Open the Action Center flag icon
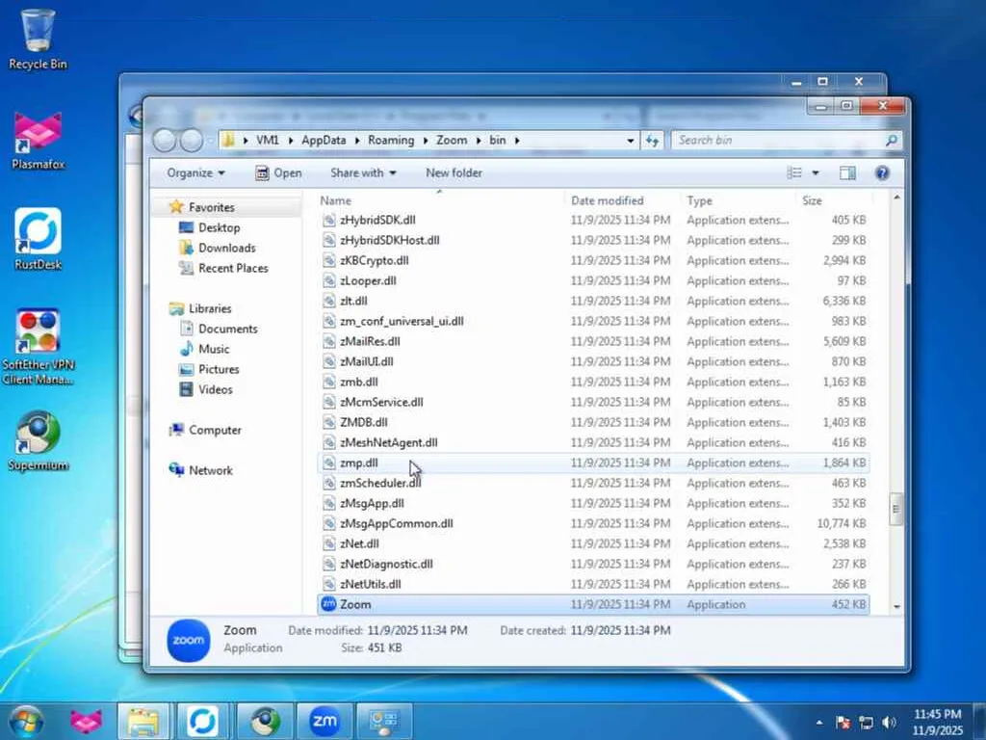 (x=843, y=723)
